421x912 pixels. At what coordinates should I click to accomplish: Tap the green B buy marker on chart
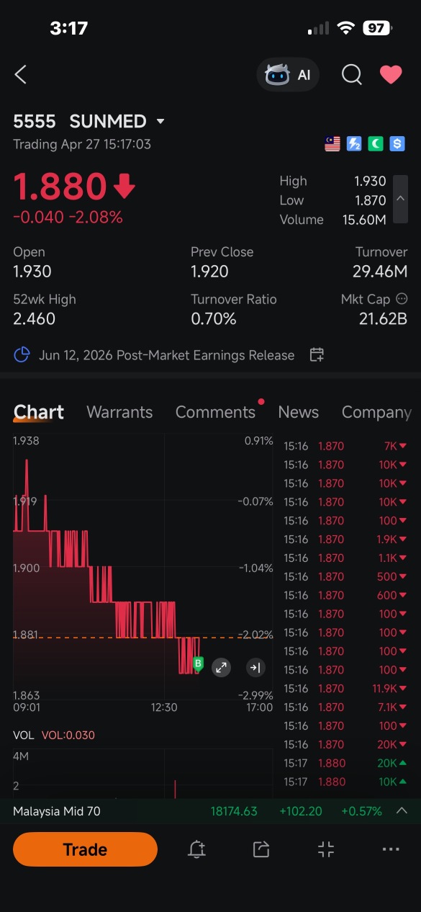click(x=199, y=663)
